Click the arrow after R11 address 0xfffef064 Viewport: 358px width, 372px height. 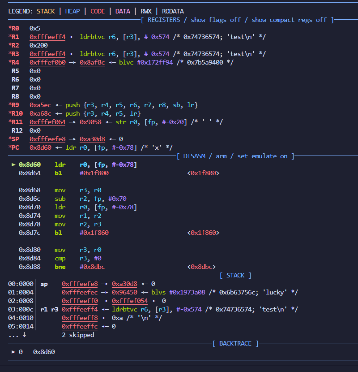[x=72, y=122]
